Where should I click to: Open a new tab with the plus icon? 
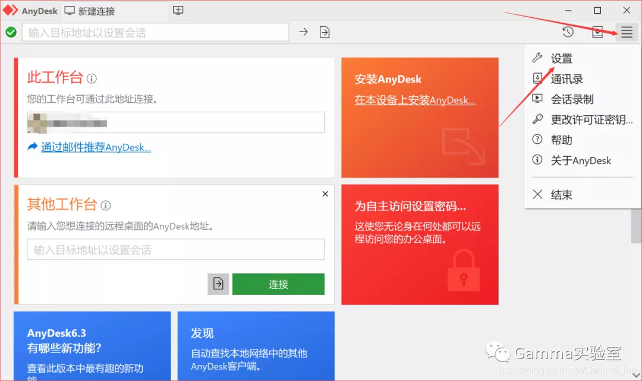(x=178, y=10)
